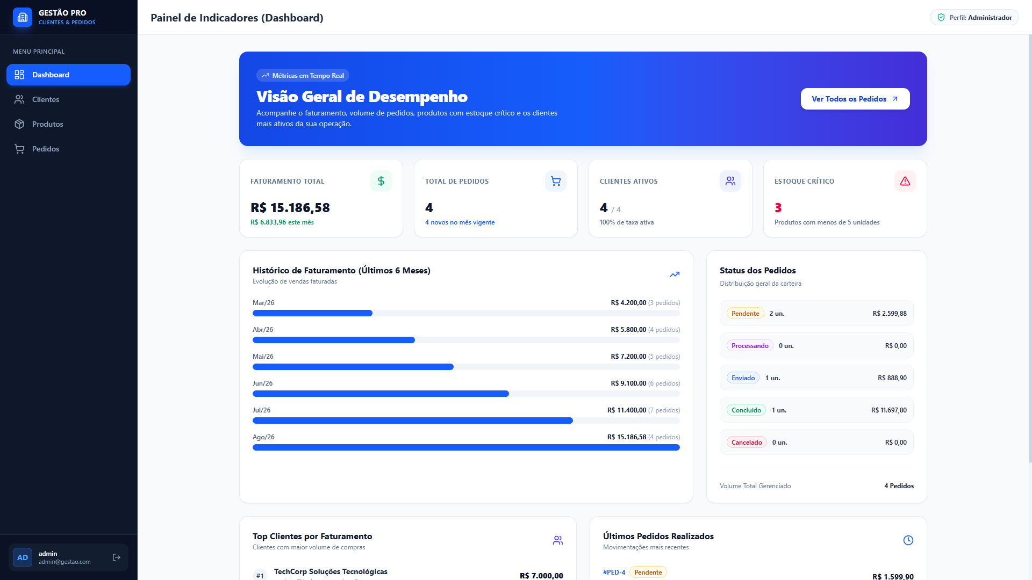Viewport: 1032px width, 580px height.
Task: Click the Gestão Pro logo icon
Action: click(x=23, y=17)
